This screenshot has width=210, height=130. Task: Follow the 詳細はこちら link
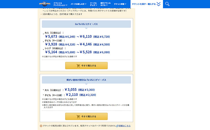click(x=125, y=126)
